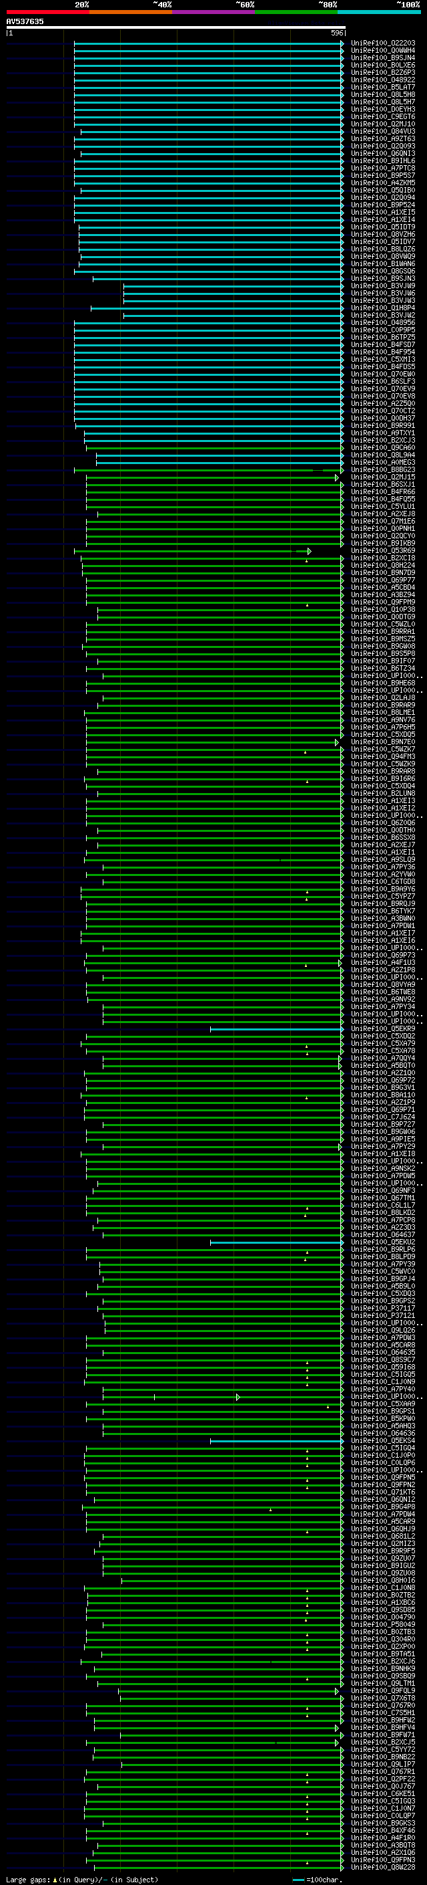The width and height of the screenshot is (427, 1885).
Task: Click label UniRef100_C0P9P5
Action: 382,330
